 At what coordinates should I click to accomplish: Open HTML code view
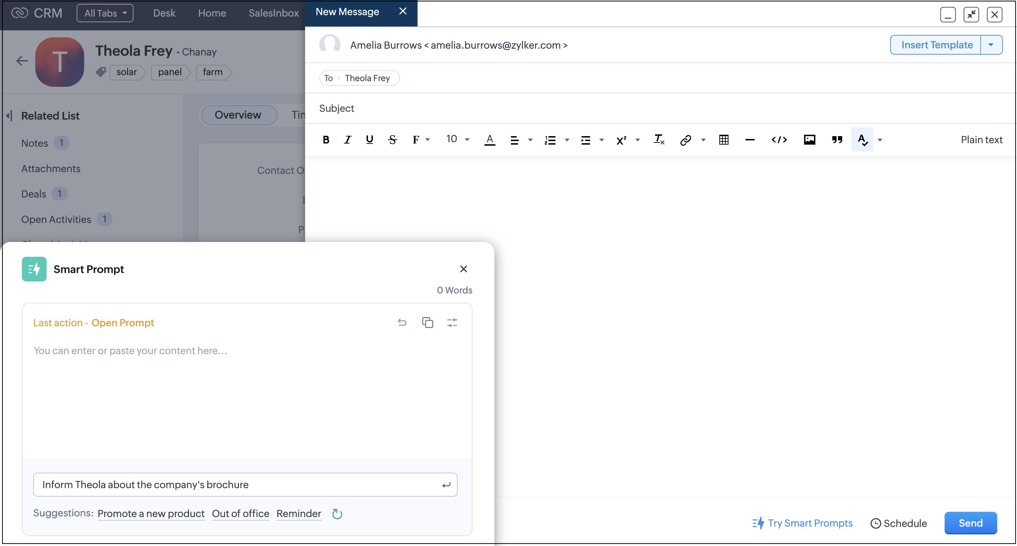pos(779,140)
